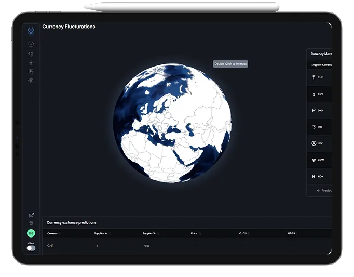This screenshot has height=277, width=354.
Task: Open the Home page from the sidebar
Action: click(31, 44)
